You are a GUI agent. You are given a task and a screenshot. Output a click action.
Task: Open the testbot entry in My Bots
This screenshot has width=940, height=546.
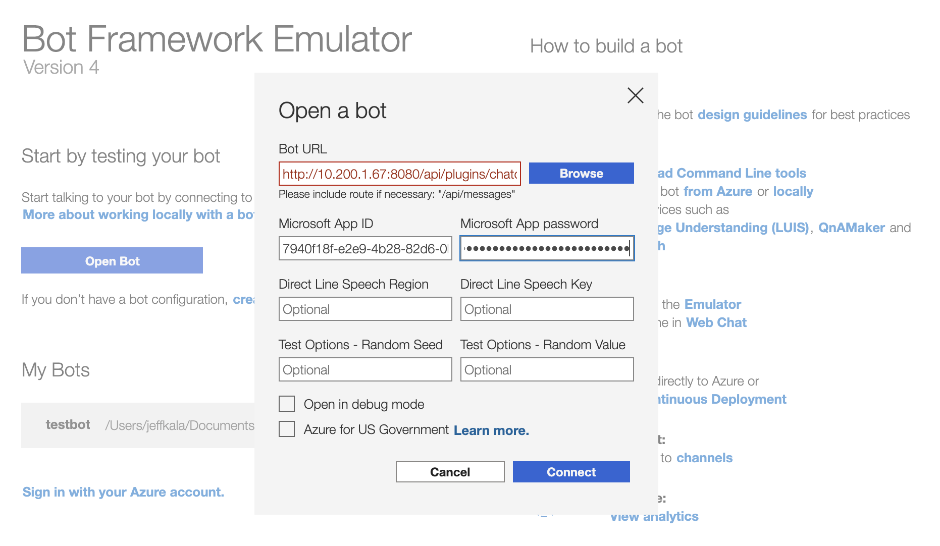pos(68,425)
